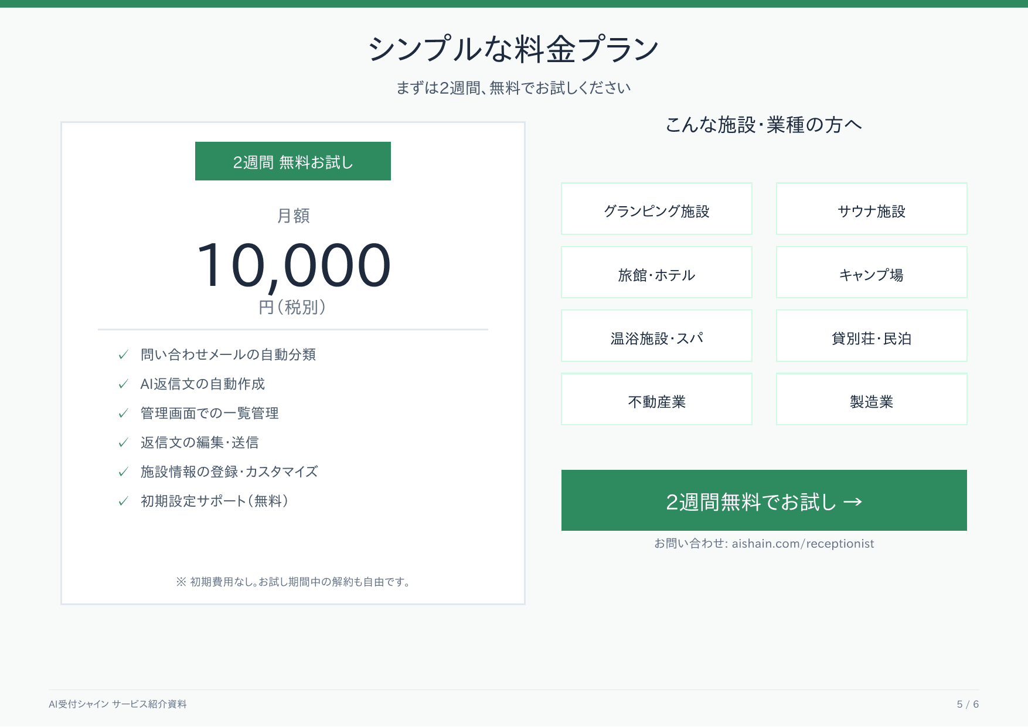Pick the 貸別荘・民泊 card

(871, 336)
